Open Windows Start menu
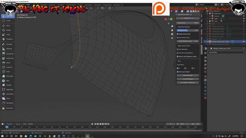 [x=2, y=136]
